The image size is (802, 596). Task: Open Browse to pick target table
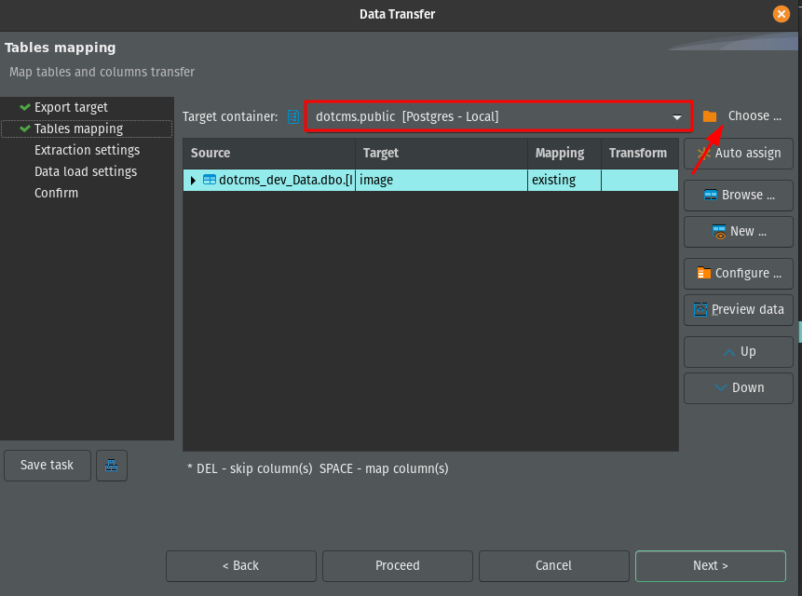(739, 195)
